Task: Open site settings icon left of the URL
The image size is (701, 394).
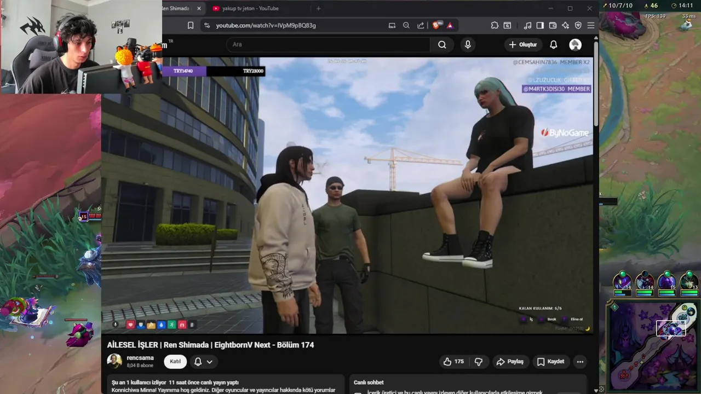Action: click(x=206, y=25)
